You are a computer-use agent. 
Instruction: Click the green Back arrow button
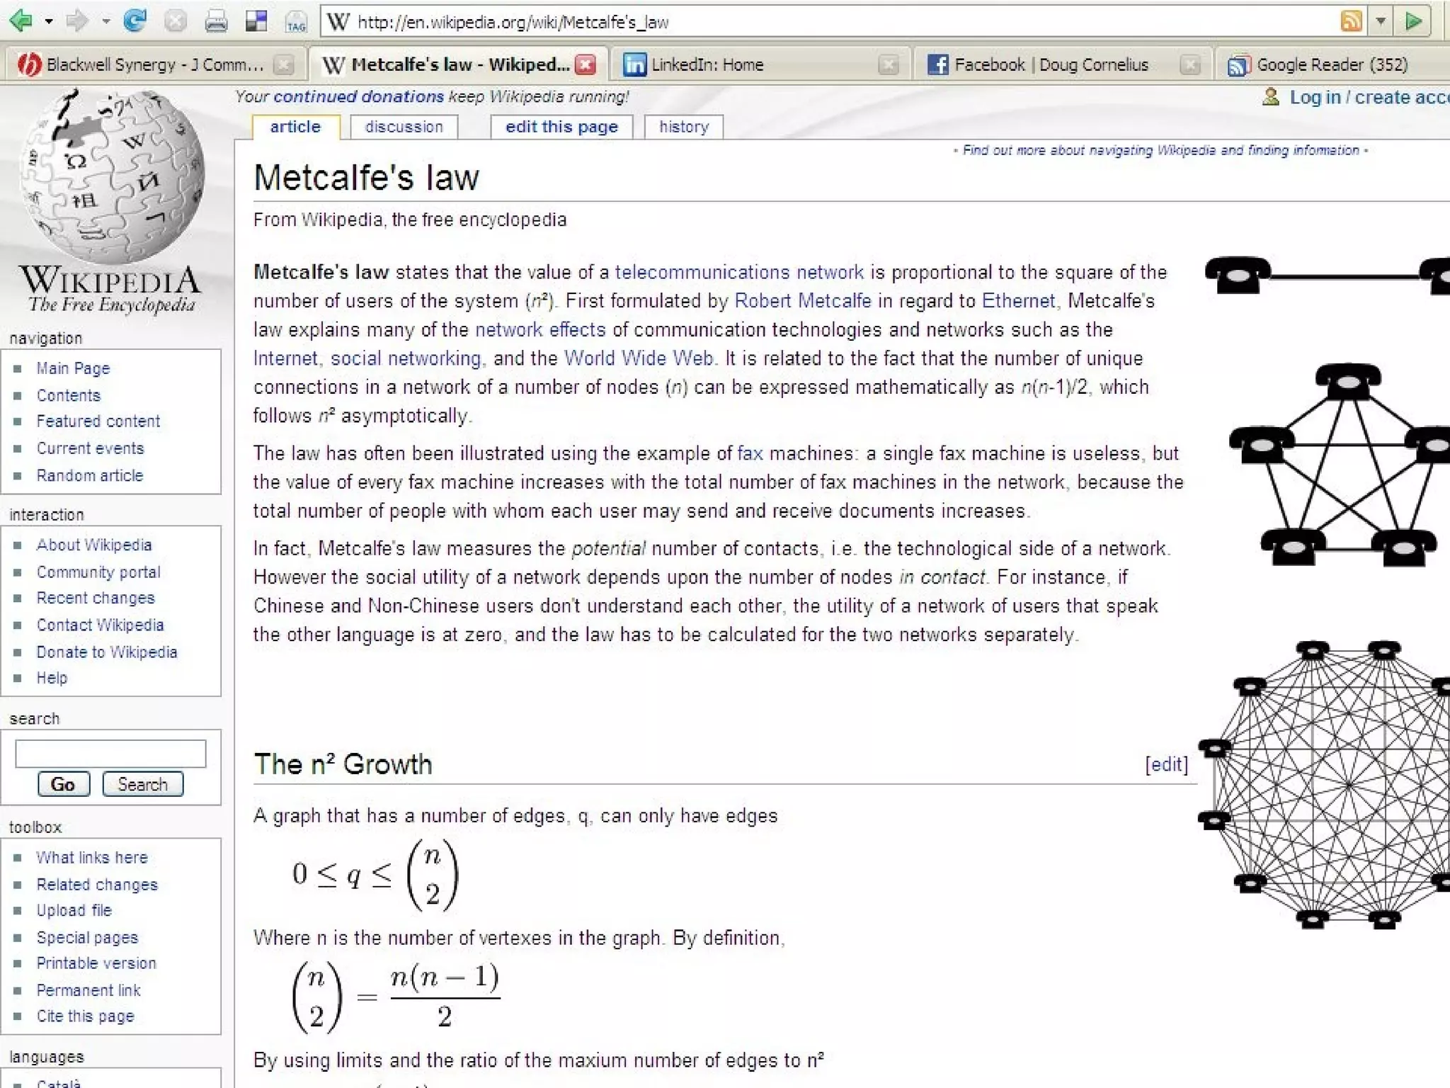coord(20,21)
